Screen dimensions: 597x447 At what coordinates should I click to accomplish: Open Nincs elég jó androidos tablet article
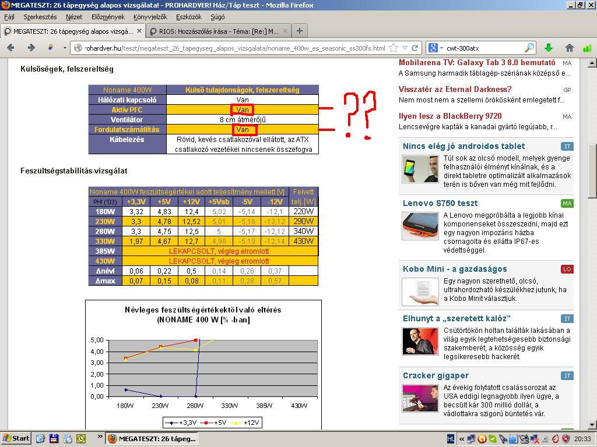pos(463,146)
